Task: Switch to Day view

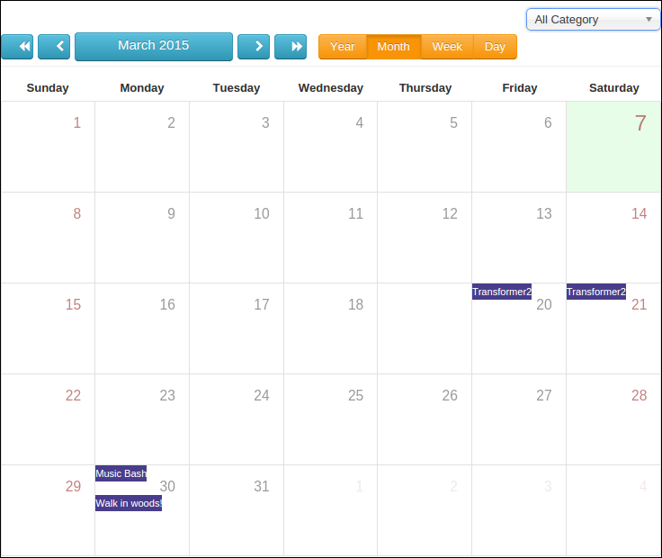Action: pos(495,47)
